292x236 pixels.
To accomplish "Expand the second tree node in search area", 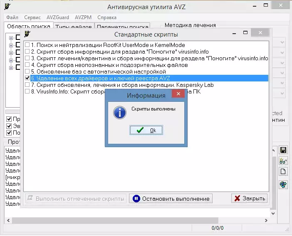I will (11, 45).
